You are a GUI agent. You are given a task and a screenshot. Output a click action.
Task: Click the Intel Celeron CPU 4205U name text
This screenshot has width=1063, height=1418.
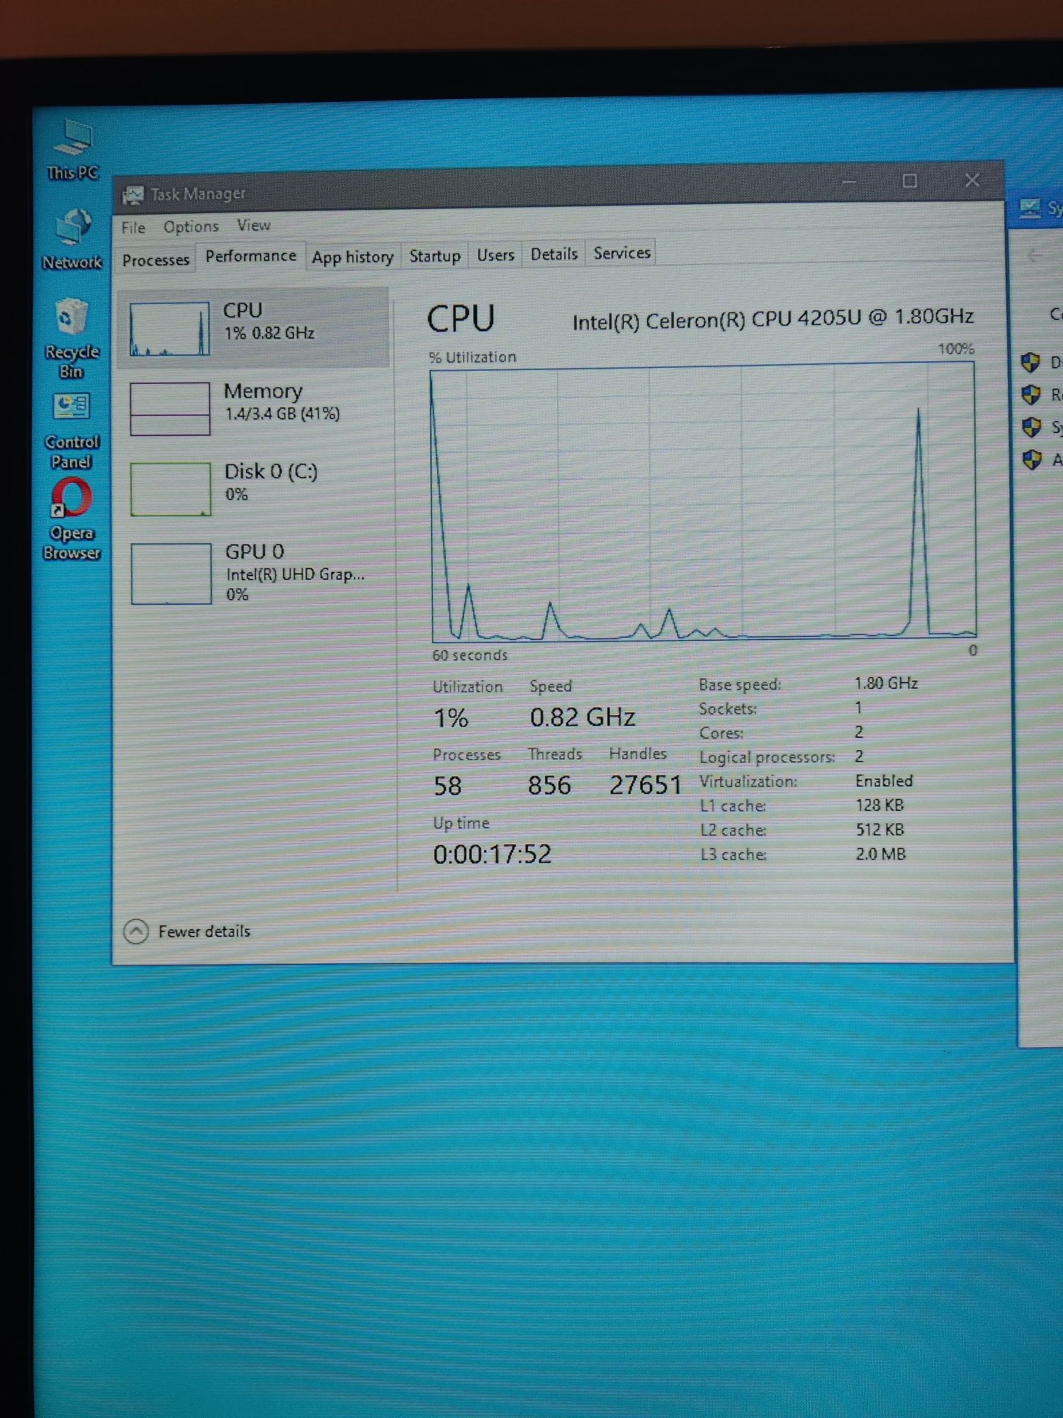(x=772, y=319)
